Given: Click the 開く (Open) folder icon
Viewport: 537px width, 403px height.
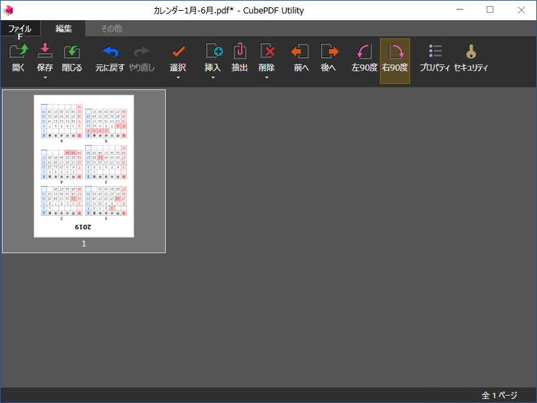Looking at the screenshot, I should coord(19,52).
